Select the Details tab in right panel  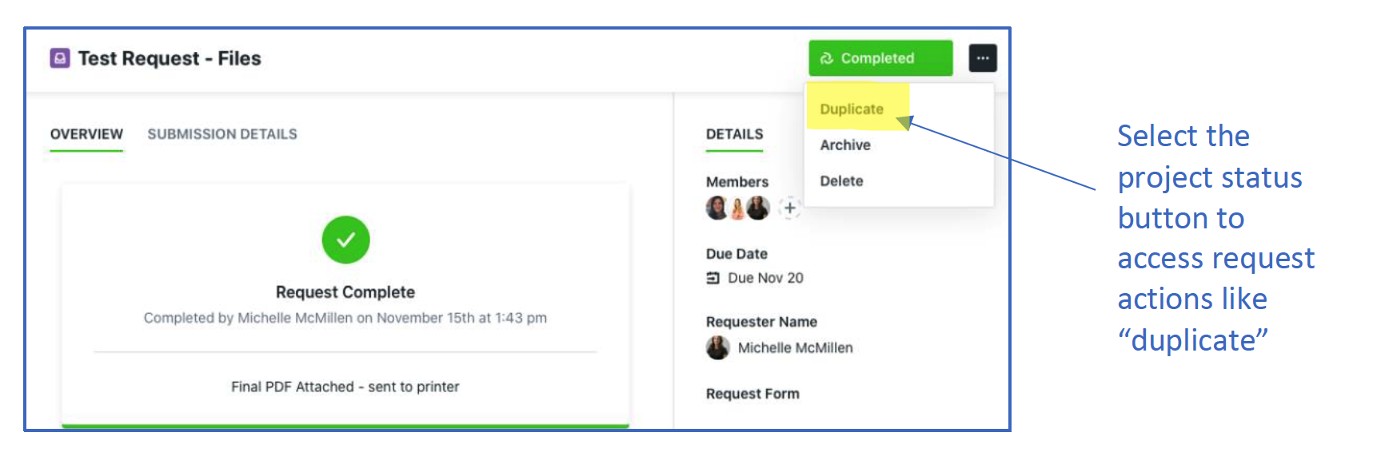[734, 134]
